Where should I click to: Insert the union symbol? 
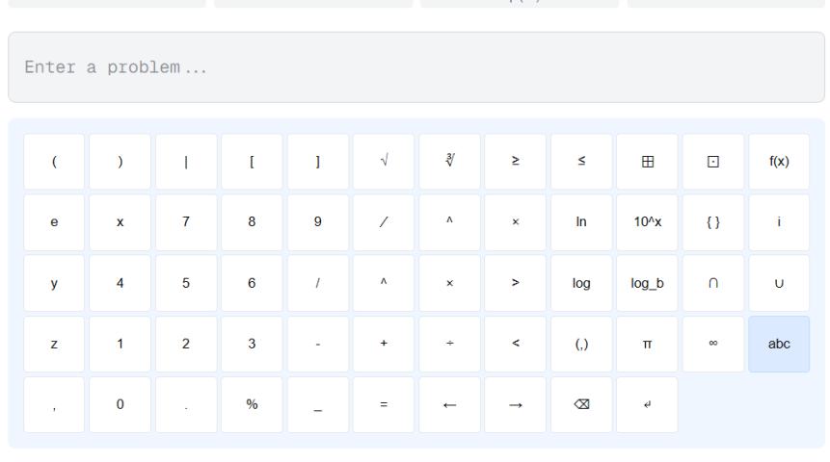(779, 283)
